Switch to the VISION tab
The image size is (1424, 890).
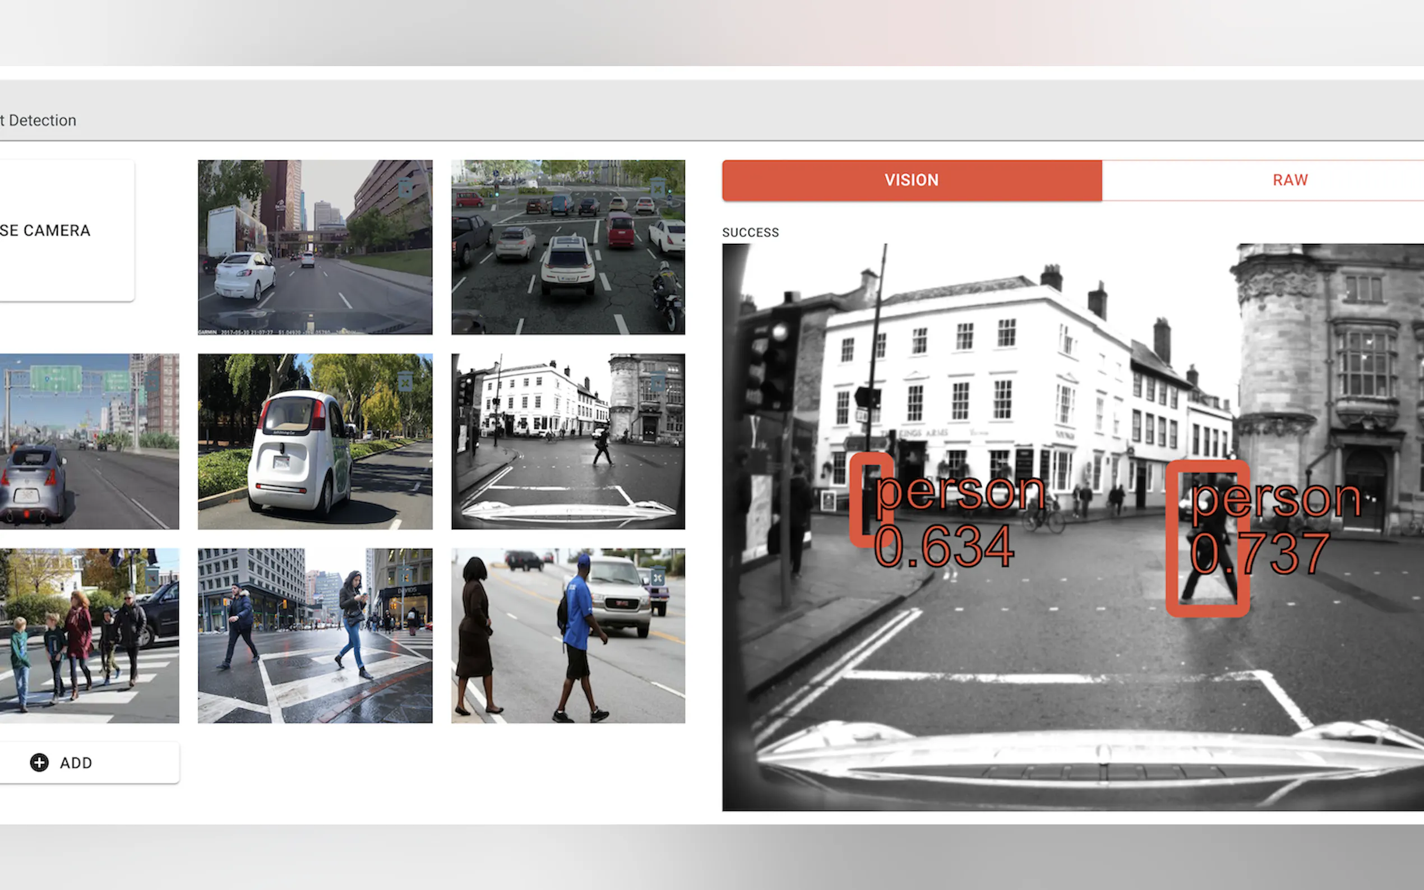point(912,180)
